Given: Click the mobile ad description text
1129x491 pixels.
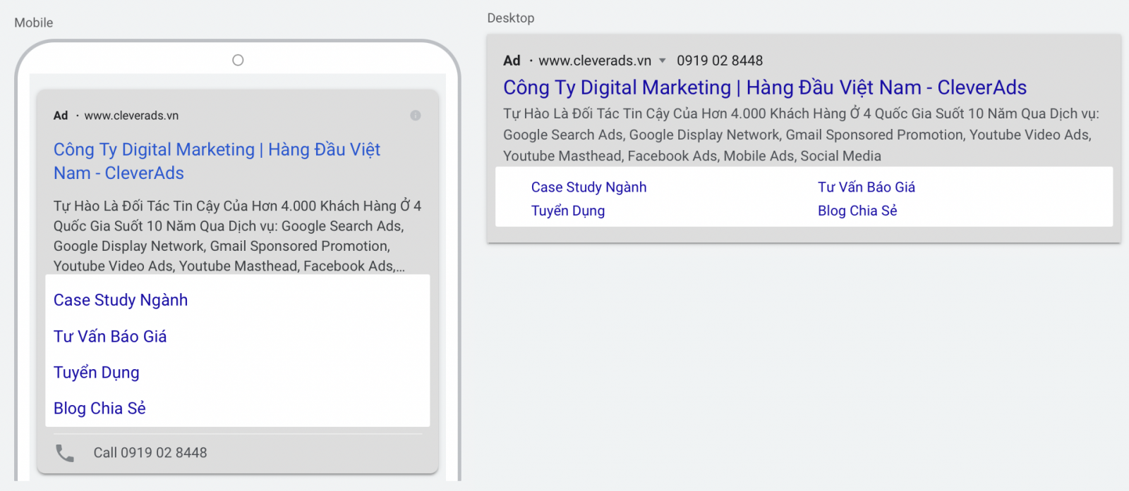Looking at the screenshot, I should pyautogui.click(x=237, y=236).
